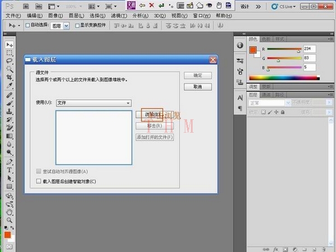Select the 设计 workspace button
This screenshot has height=252, width=336.
point(245,7)
